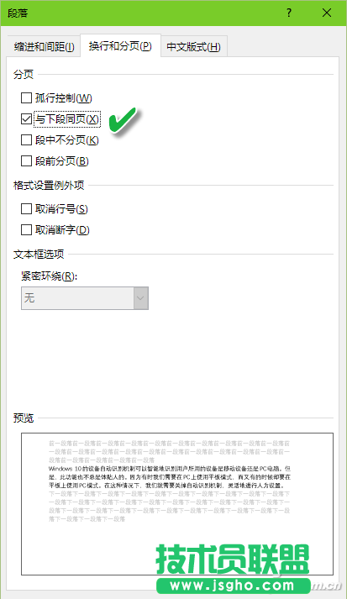The height and width of the screenshot is (599, 347).
Task: Open the www.jsgho.com watermark link
Action: tap(232, 586)
